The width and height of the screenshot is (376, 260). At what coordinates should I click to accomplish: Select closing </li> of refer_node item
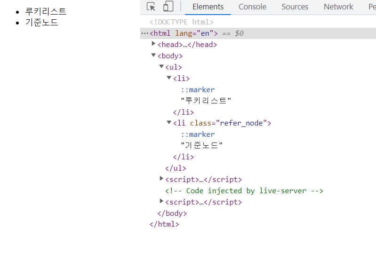click(184, 157)
